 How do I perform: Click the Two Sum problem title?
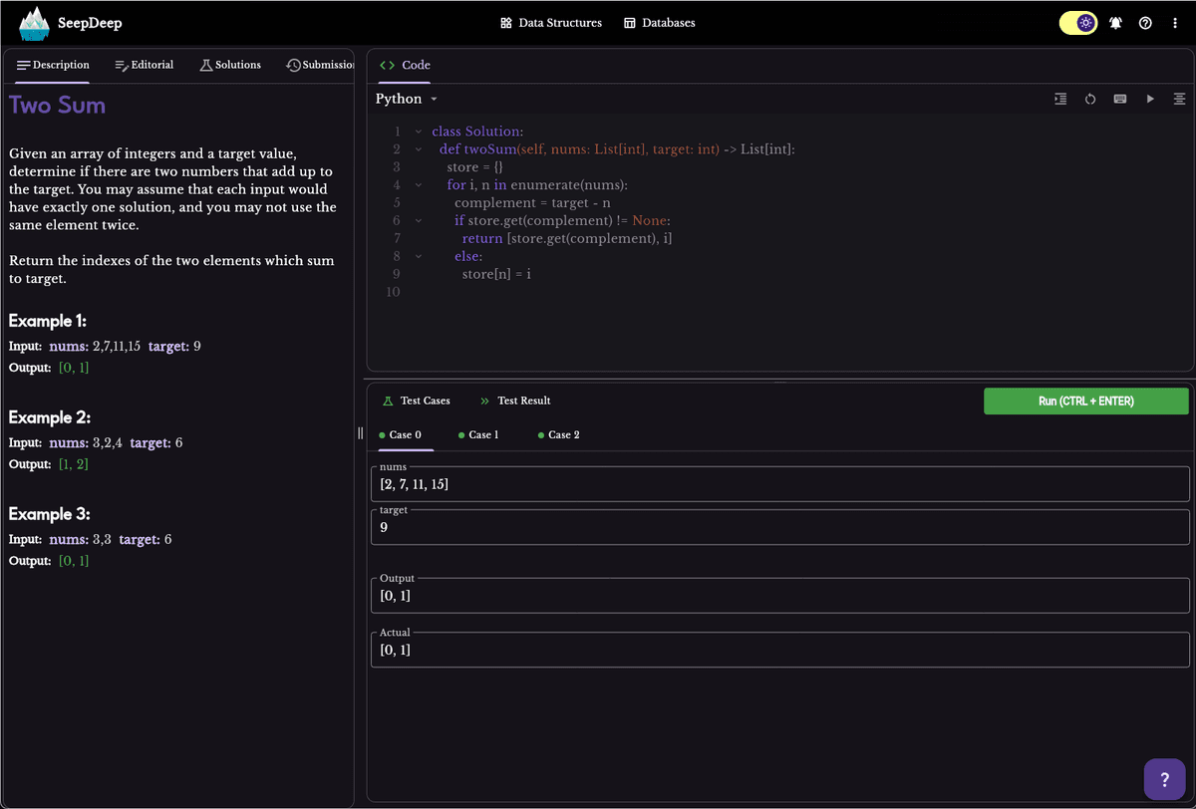(x=58, y=105)
